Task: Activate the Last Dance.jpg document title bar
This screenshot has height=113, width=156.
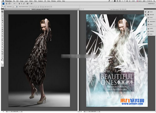Action: coord(118,9)
